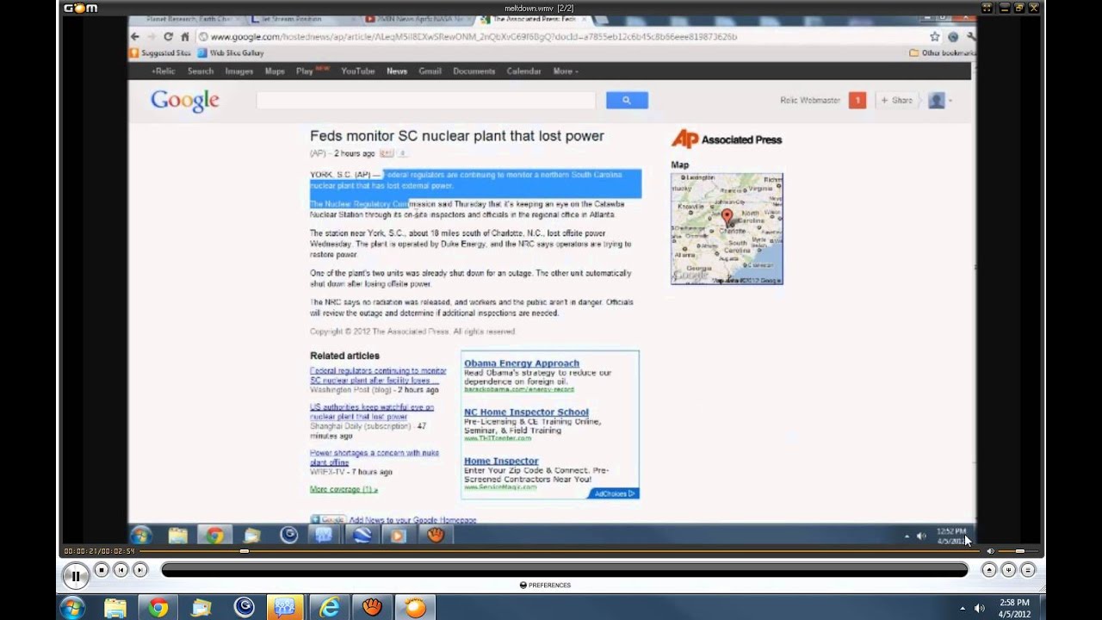Open Gmail in Google top bar
The height and width of the screenshot is (620, 1102).
point(430,71)
